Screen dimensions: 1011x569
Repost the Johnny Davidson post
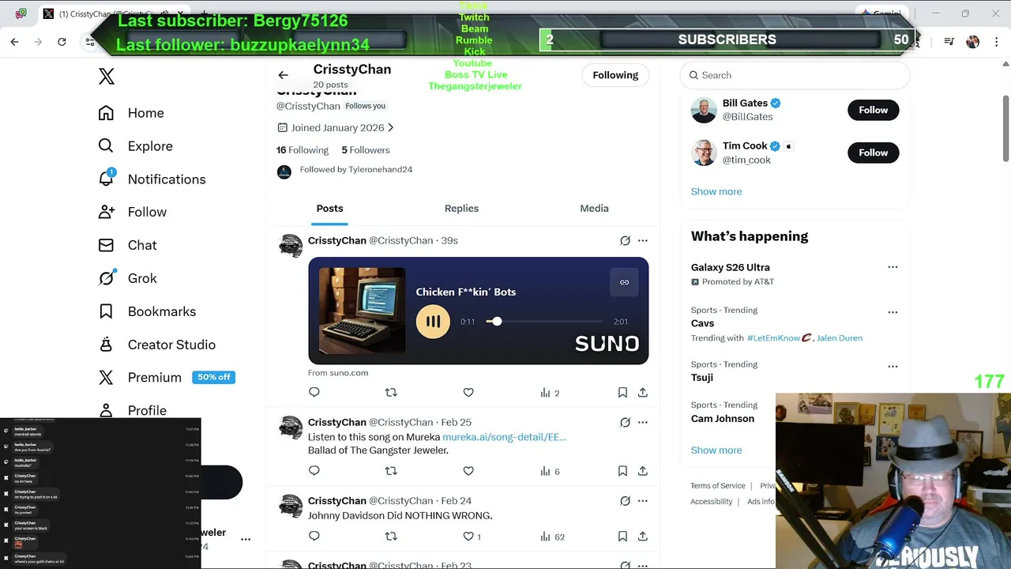391,537
